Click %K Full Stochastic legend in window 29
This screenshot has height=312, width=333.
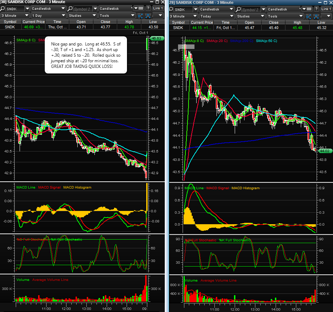click(x=235, y=240)
